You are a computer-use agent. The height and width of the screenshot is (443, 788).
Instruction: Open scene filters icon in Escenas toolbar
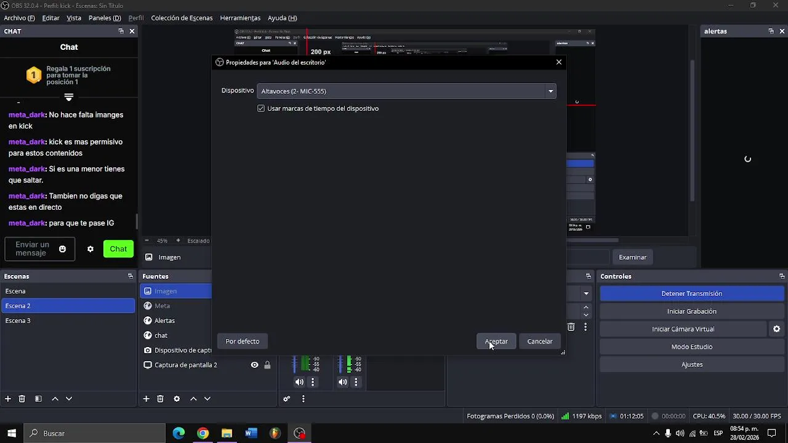click(38, 399)
